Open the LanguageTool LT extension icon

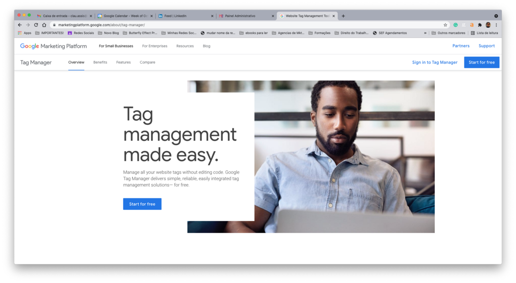(463, 25)
